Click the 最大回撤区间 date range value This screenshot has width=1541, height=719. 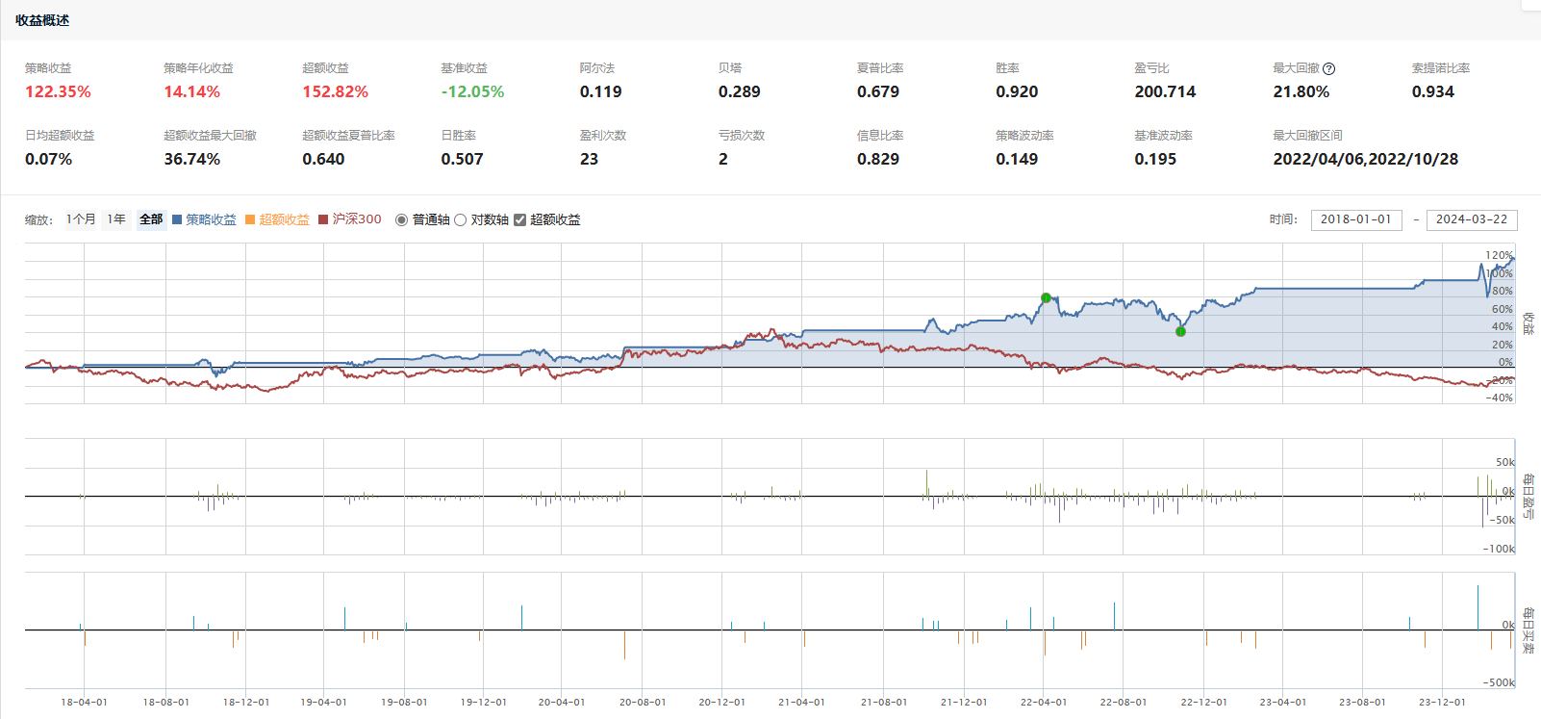point(1365,159)
